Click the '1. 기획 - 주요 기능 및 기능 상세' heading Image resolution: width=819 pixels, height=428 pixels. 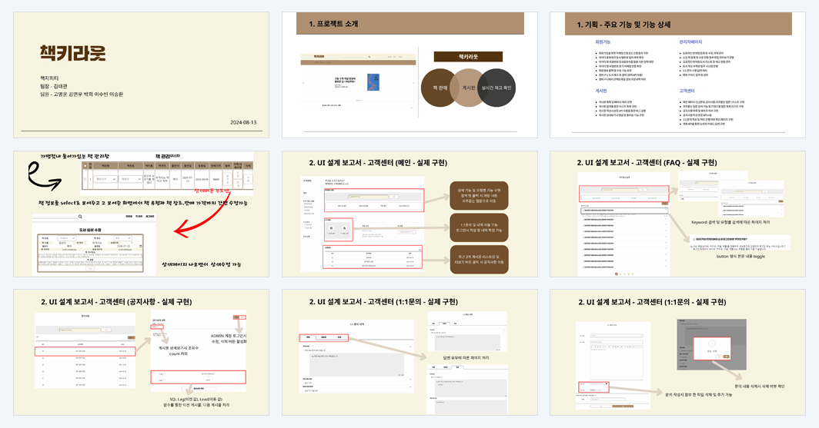pos(623,25)
